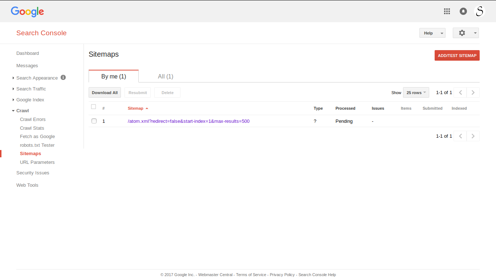Open the Google apps grid

click(x=447, y=11)
